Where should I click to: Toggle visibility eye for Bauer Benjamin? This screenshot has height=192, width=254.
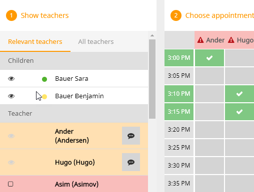click(x=11, y=96)
